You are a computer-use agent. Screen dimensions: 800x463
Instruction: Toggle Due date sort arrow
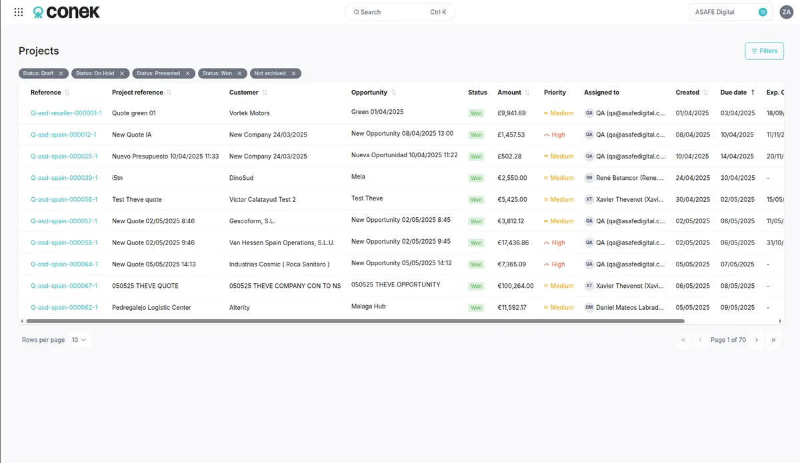tap(753, 93)
